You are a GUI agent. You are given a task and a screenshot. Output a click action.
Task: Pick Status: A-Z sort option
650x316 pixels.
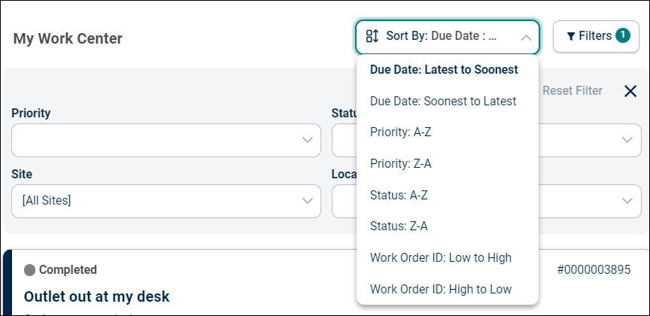(x=399, y=195)
